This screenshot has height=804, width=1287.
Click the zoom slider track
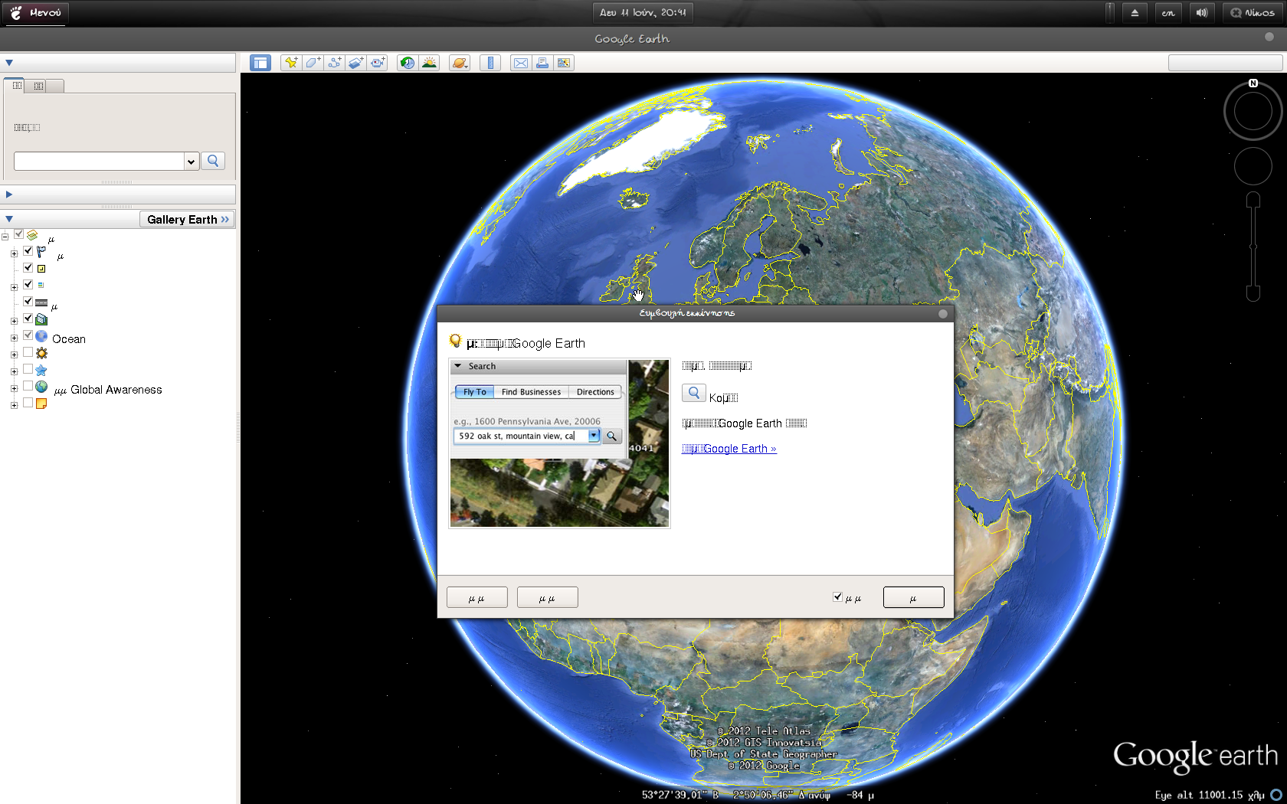(1253, 247)
